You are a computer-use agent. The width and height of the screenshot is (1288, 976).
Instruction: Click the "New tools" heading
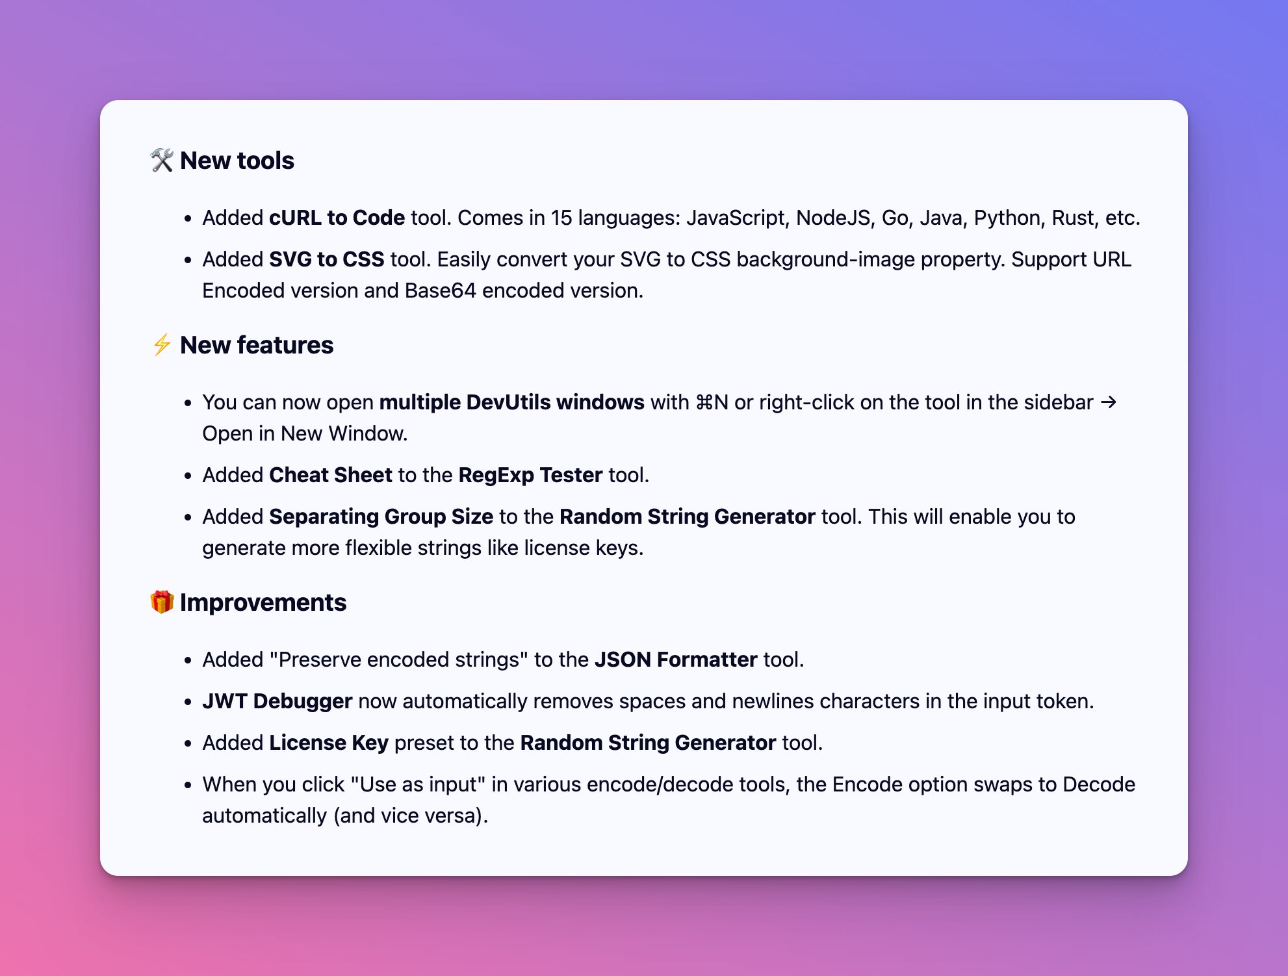pos(237,161)
